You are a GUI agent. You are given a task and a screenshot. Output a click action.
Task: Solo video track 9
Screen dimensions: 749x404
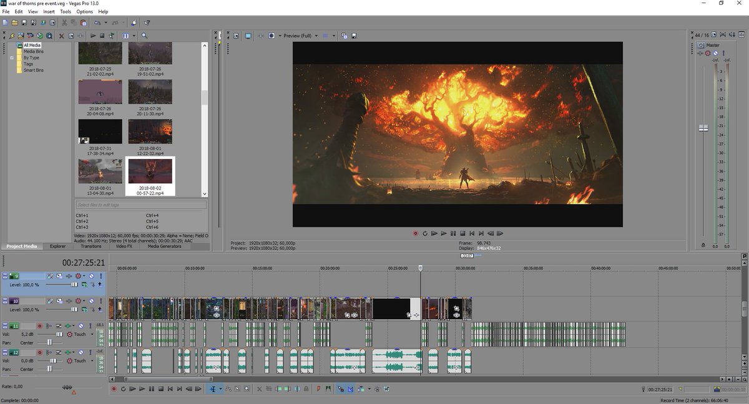point(101,276)
